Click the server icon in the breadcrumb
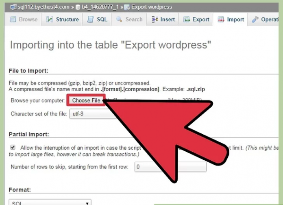This screenshot has height=205, width=283. pos(13,7)
